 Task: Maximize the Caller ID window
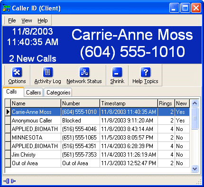(x=185, y=8)
